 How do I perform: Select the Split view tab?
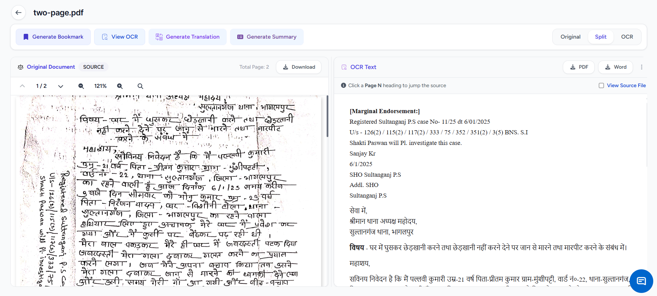coord(601,37)
